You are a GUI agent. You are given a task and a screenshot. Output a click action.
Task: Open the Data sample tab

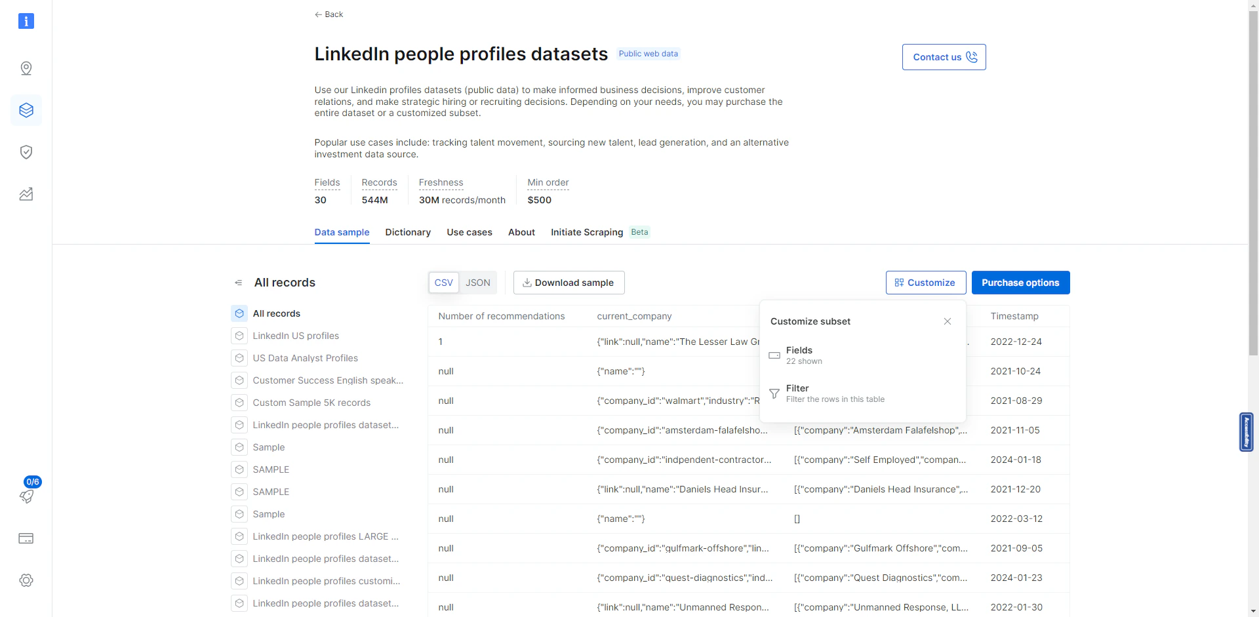coord(342,232)
